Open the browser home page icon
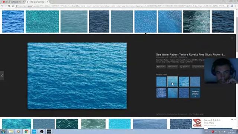The width and height of the screenshot is (238, 134). click(13, 6)
